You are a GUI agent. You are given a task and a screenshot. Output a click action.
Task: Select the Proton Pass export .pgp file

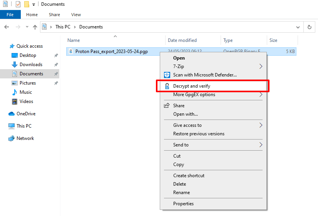click(x=111, y=52)
